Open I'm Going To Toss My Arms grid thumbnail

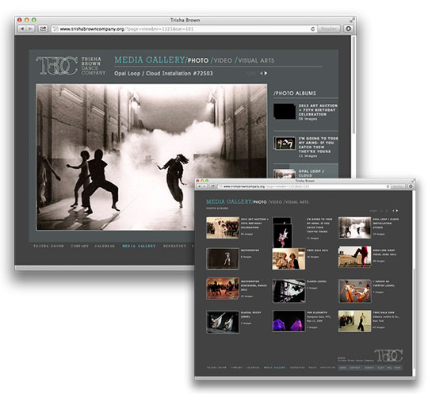[282, 232]
